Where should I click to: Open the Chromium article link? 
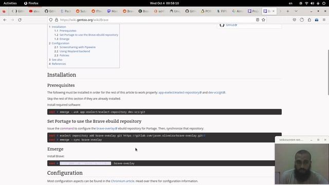pos(122,181)
